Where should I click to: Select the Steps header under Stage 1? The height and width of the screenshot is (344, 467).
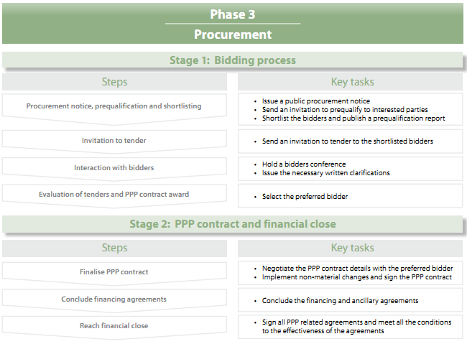(x=114, y=82)
